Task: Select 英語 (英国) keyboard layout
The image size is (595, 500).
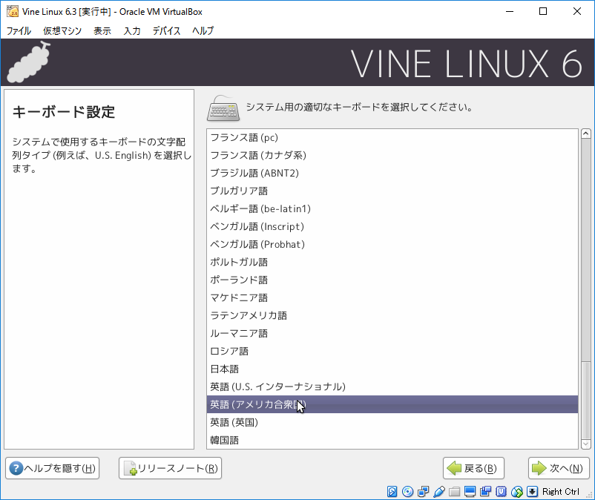Action: [234, 422]
